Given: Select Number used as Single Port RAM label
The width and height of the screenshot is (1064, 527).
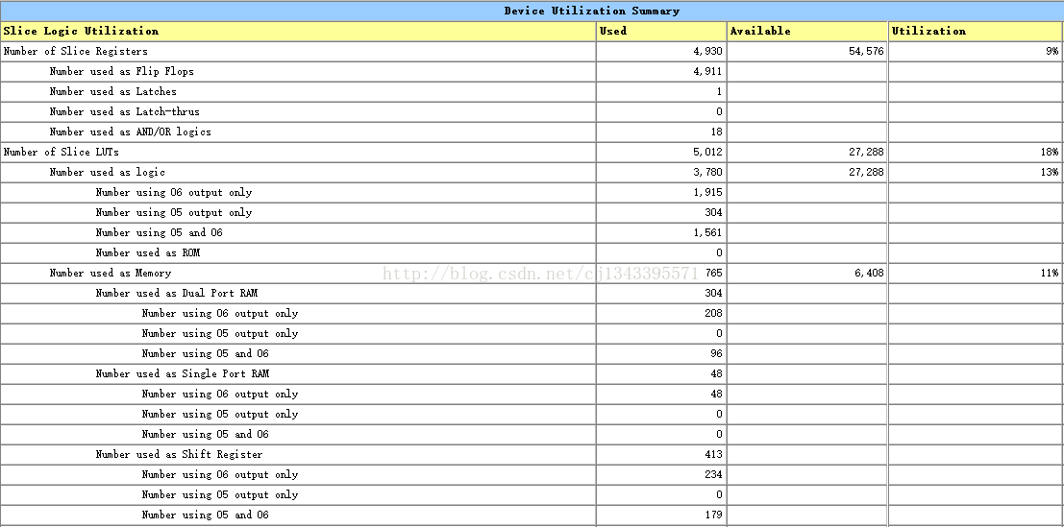Looking at the screenshot, I should (x=183, y=374).
